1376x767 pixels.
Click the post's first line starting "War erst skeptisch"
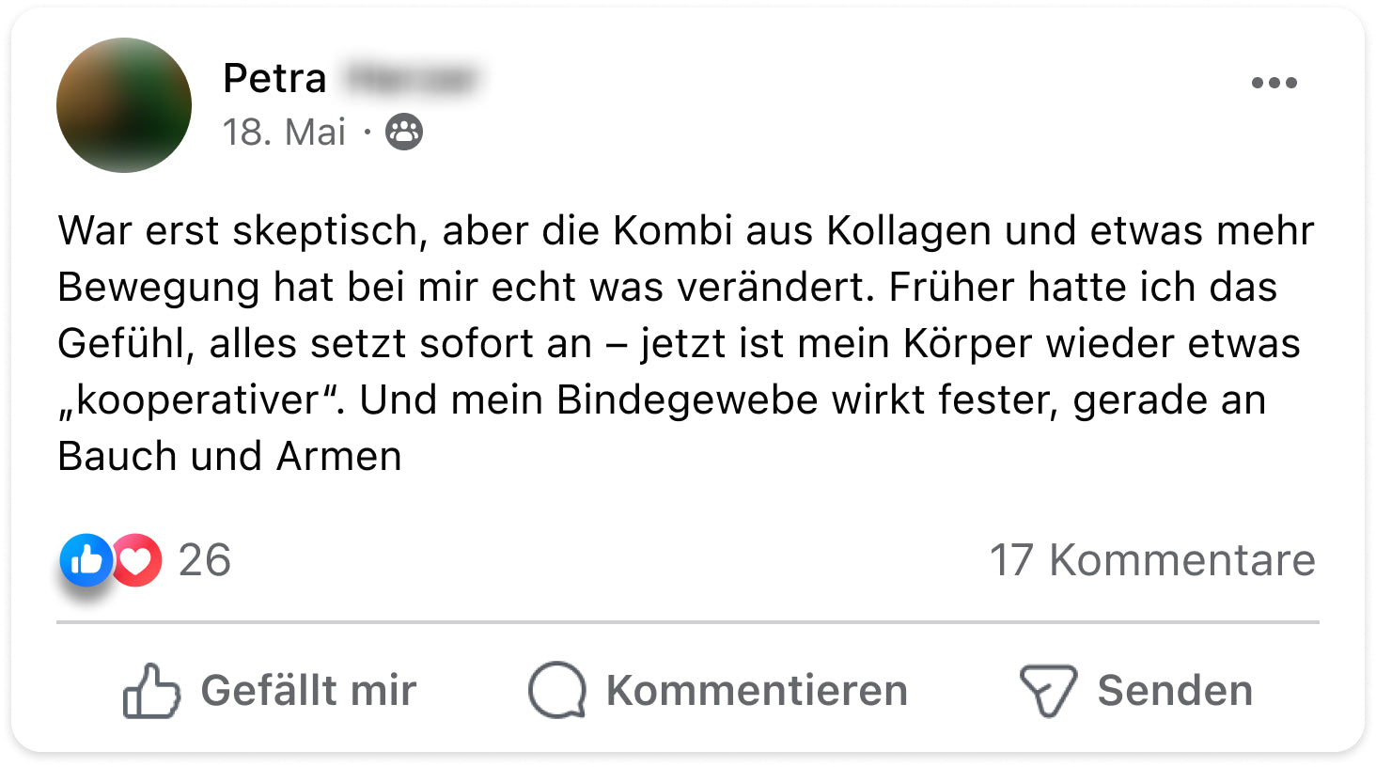tap(685, 231)
